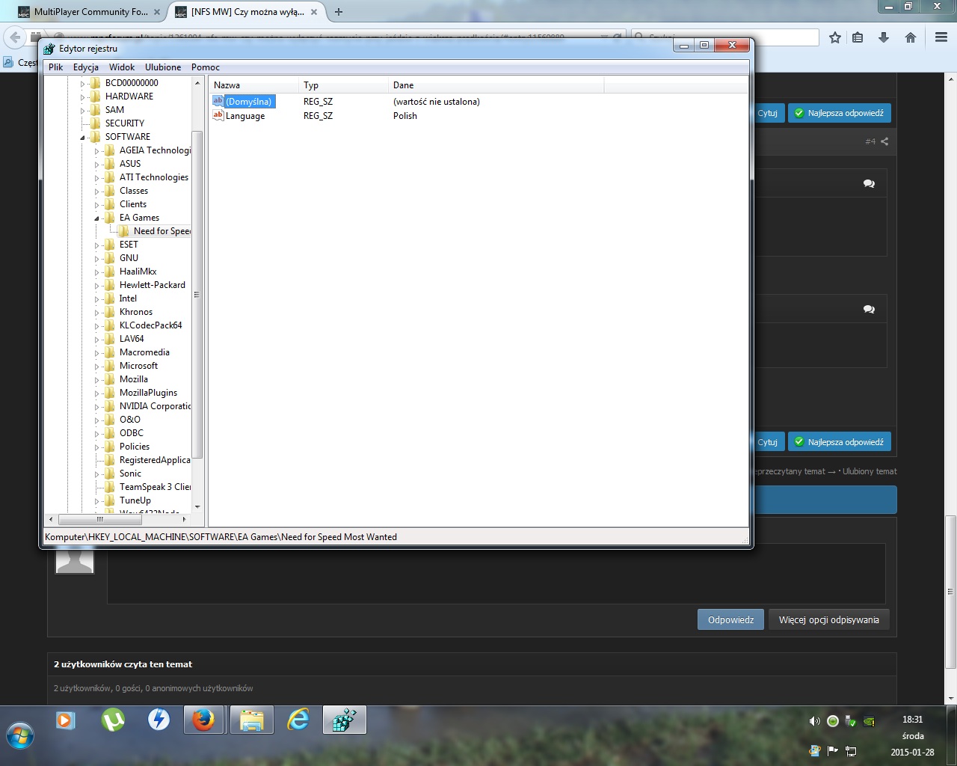Collapse the SOFTWARE registry key

pos(82,138)
